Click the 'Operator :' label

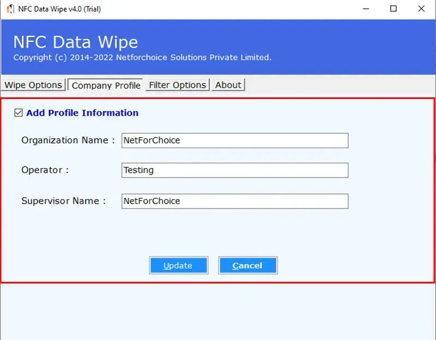point(45,170)
